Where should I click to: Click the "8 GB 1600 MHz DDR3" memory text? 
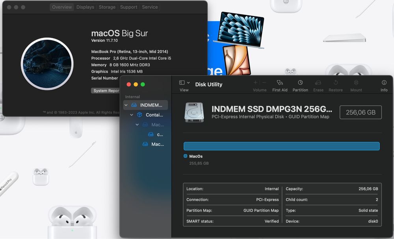point(130,65)
